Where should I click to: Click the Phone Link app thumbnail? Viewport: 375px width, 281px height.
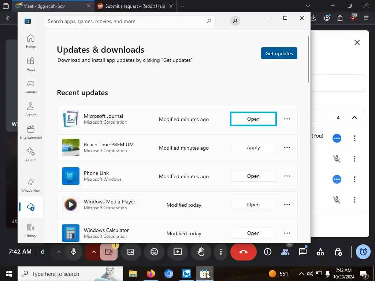pyautogui.click(x=71, y=176)
